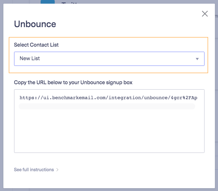Click the Select Contact List label
This screenshot has height=191, width=218.
(x=36, y=45)
